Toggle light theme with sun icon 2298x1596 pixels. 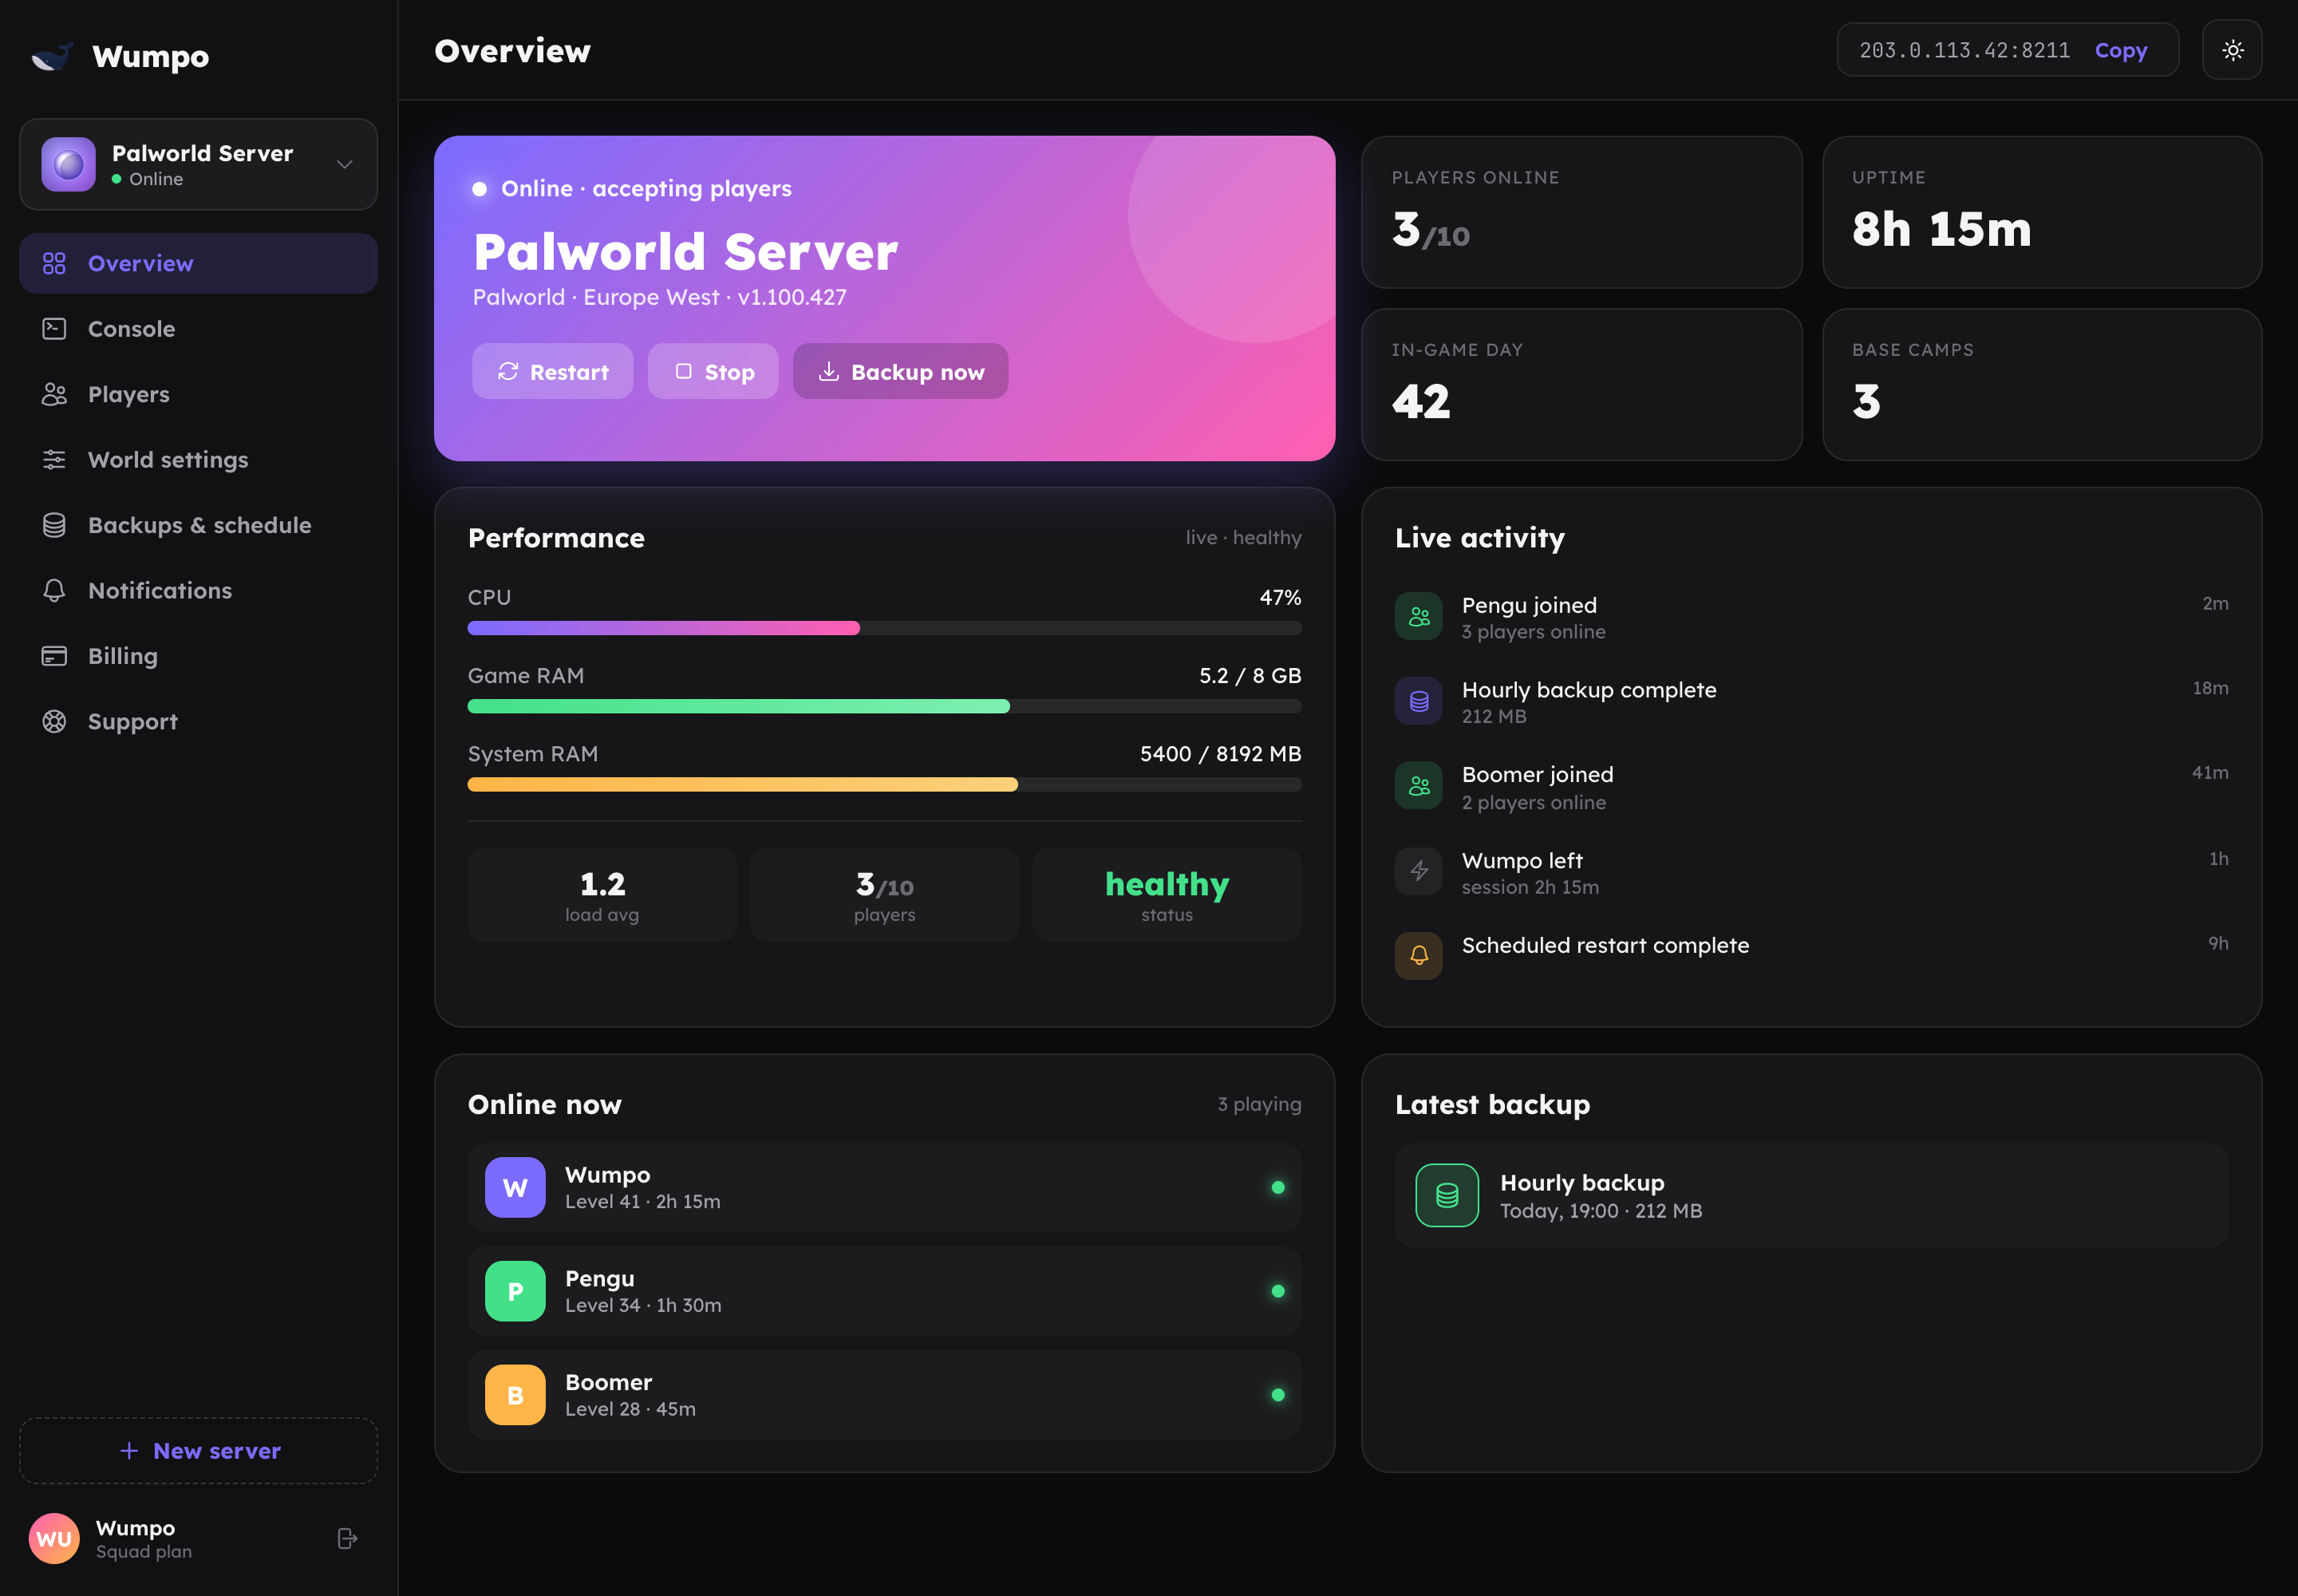(2232, 50)
